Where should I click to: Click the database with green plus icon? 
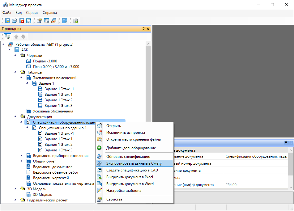coord(75,21)
